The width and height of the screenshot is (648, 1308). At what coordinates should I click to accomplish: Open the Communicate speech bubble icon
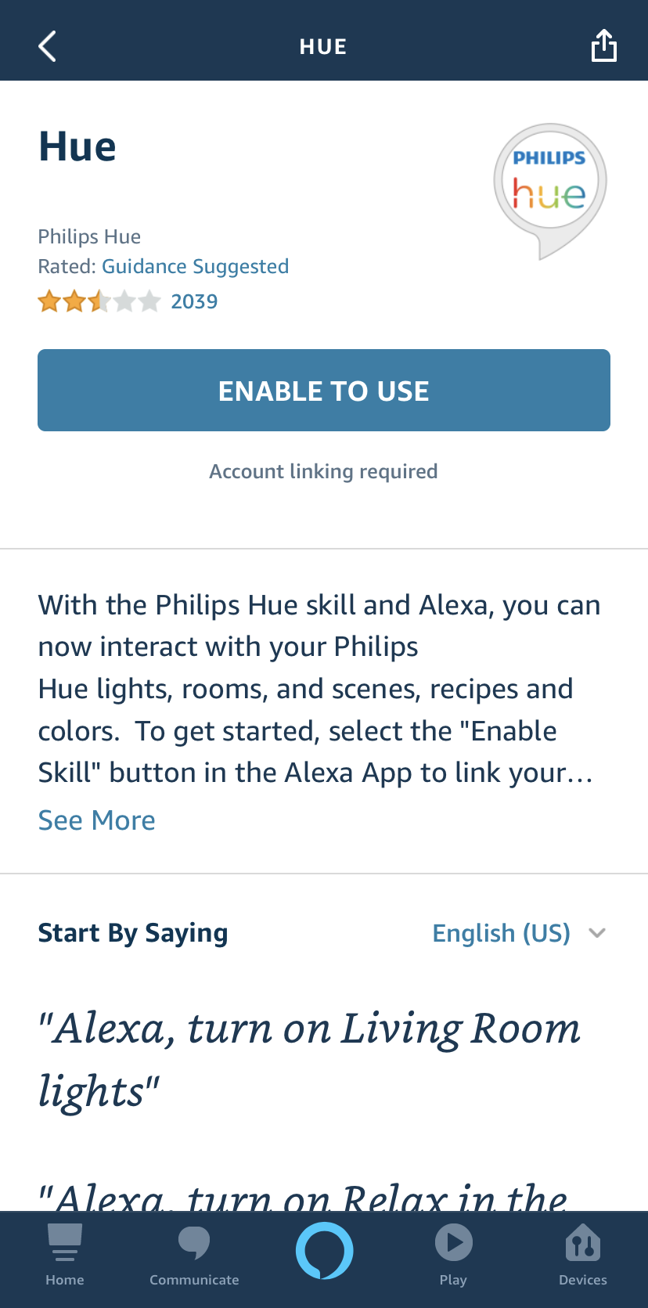[194, 1242]
